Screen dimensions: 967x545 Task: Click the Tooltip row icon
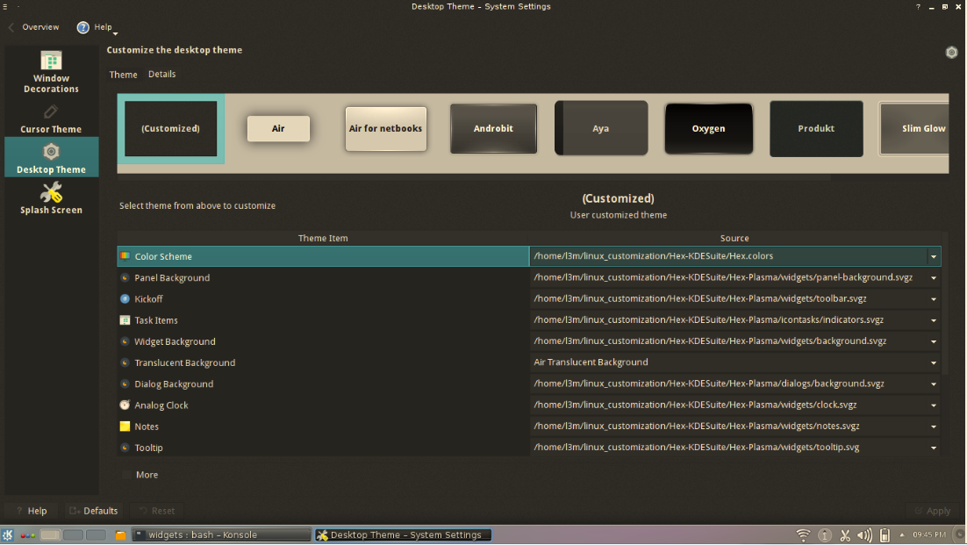tap(125, 448)
